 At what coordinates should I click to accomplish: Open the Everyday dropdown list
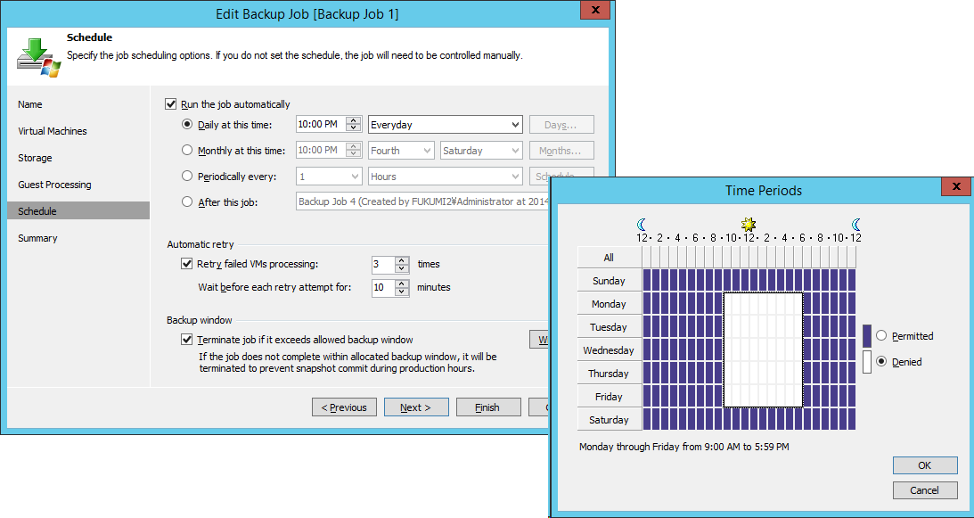[x=516, y=125]
